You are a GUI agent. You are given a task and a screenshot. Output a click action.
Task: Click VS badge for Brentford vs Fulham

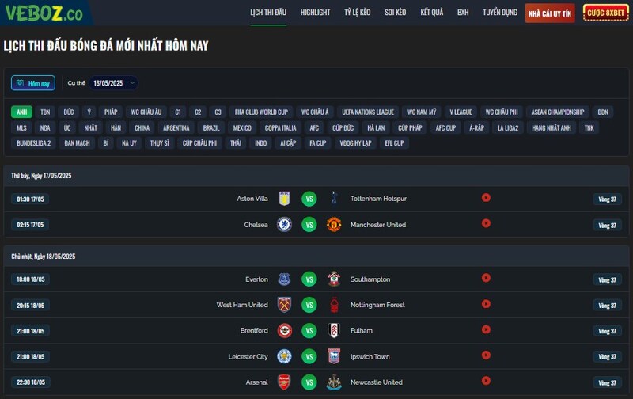[309, 331]
